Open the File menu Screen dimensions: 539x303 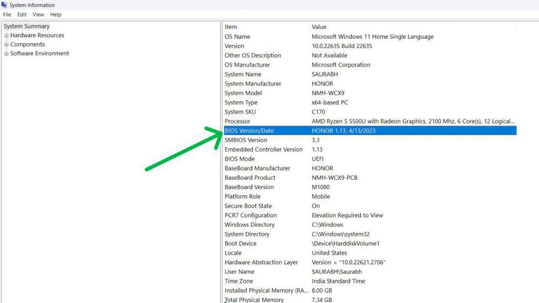coord(7,14)
